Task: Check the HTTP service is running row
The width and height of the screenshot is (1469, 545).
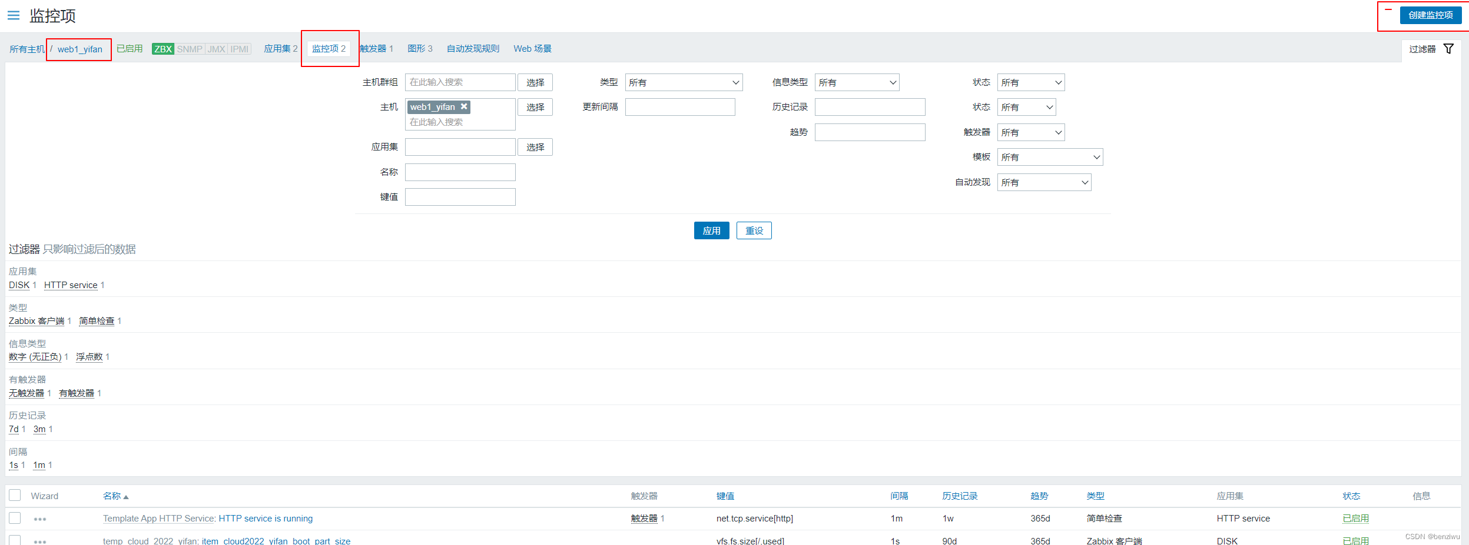Action: [15, 518]
